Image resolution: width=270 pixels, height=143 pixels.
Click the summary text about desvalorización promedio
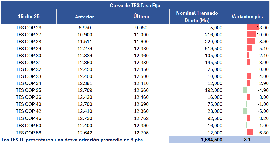click(72, 140)
